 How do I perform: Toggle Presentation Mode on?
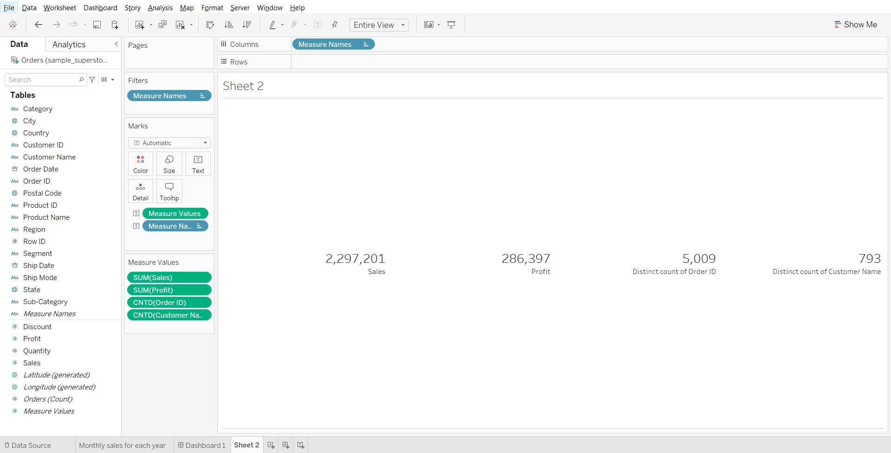coord(451,25)
